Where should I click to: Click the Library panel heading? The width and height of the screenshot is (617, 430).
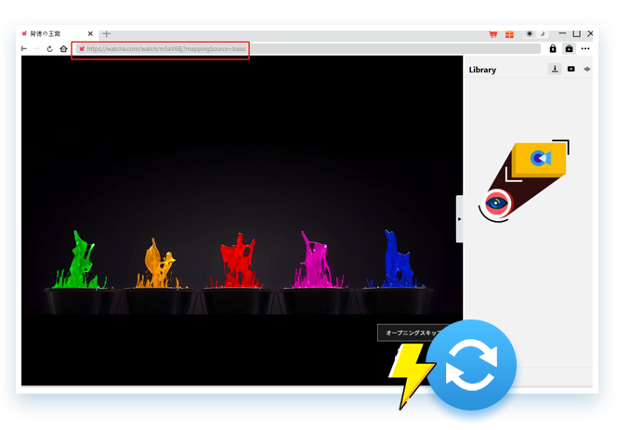482,70
